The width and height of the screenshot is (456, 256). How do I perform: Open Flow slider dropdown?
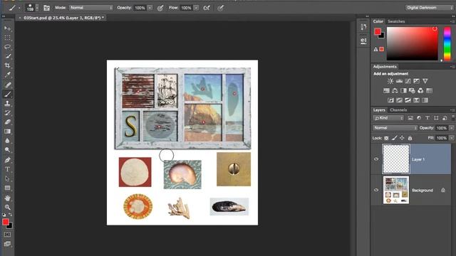point(197,8)
